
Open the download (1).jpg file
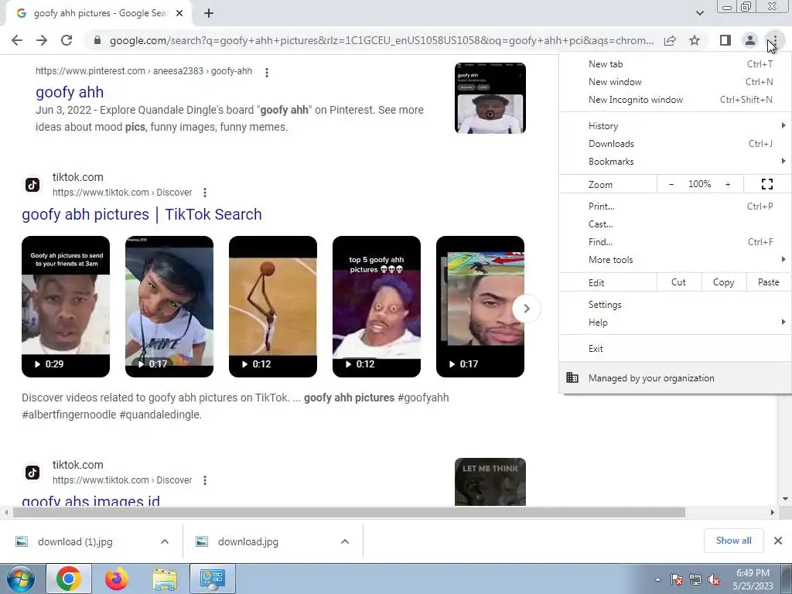tap(75, 541)
